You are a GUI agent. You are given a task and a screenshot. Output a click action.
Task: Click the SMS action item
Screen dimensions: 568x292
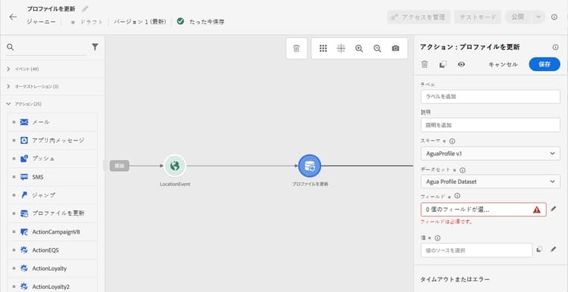[x=52, y=177]
